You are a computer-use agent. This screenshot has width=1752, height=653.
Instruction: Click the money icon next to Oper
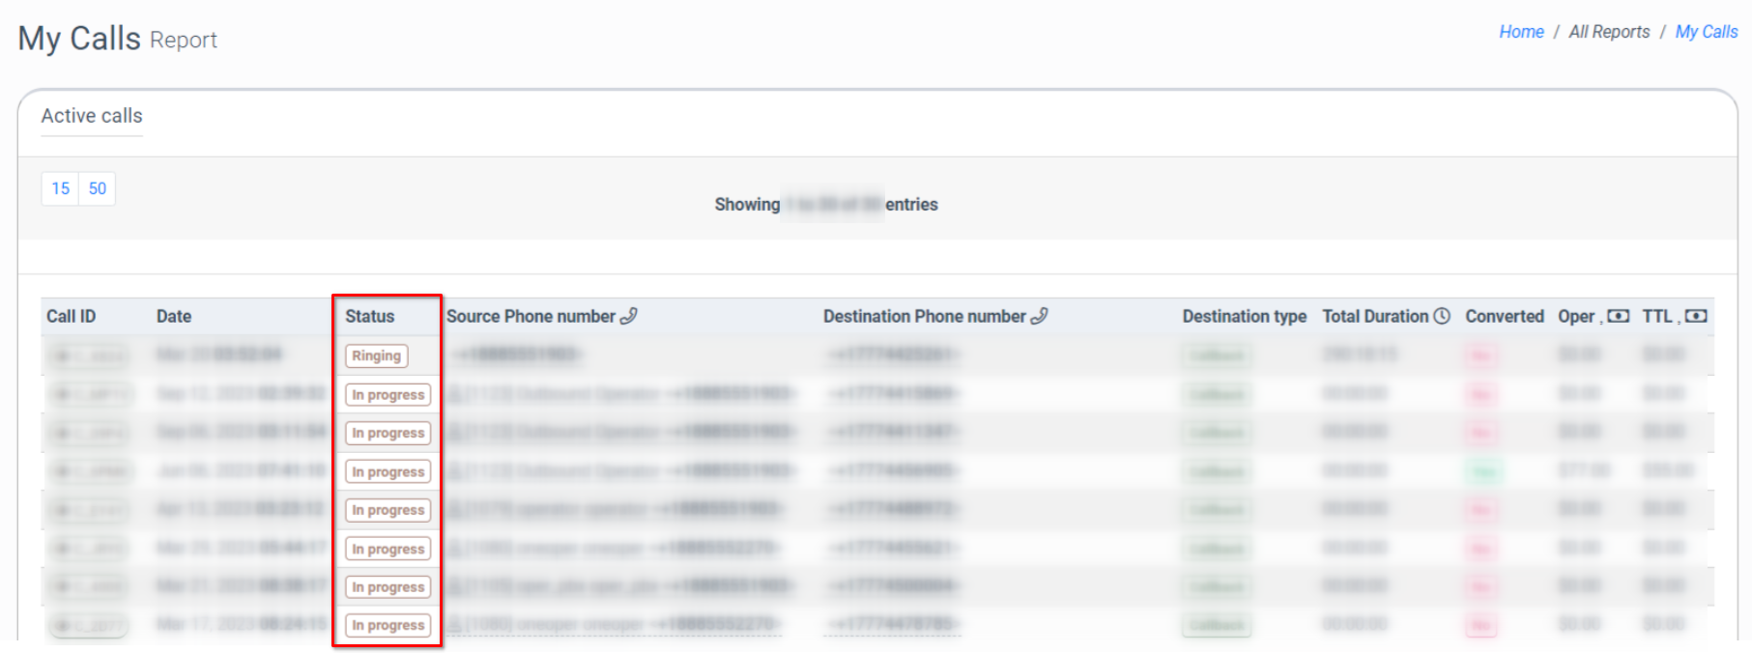(1619, 316)
